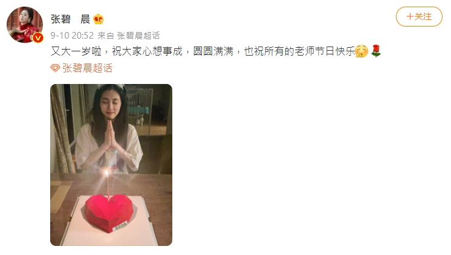Image resolution: width=451 pixels, height=255 pixels.
Task: Click the gold crown membership icon
Action: point(99,19)
